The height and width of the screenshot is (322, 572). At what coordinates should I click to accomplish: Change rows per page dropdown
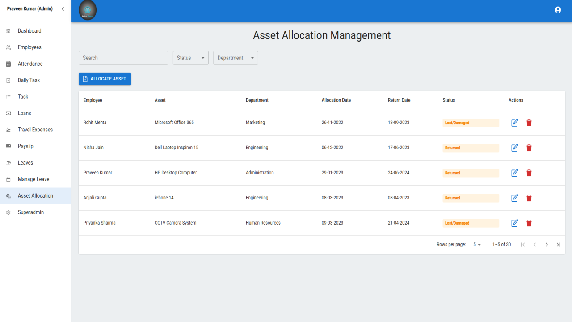pyautogui.click(x=477, y=245)
